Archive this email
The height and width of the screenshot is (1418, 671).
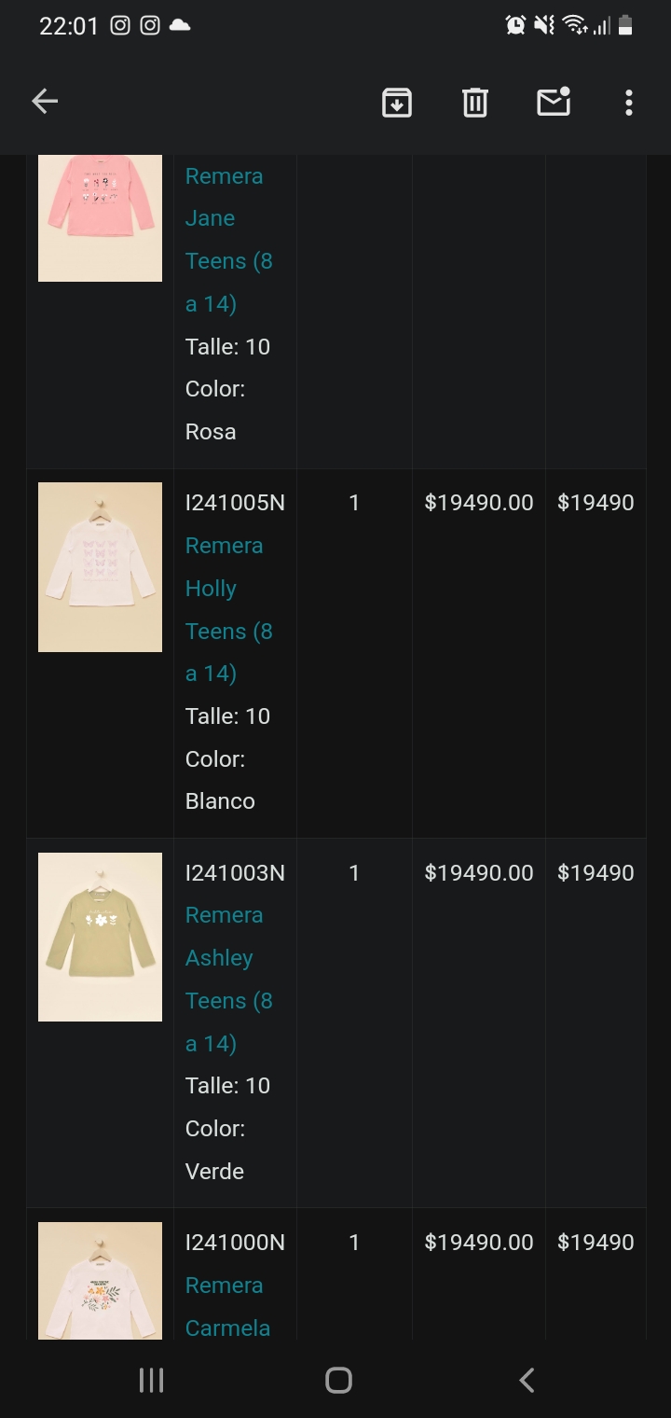[x=397, y=102]
